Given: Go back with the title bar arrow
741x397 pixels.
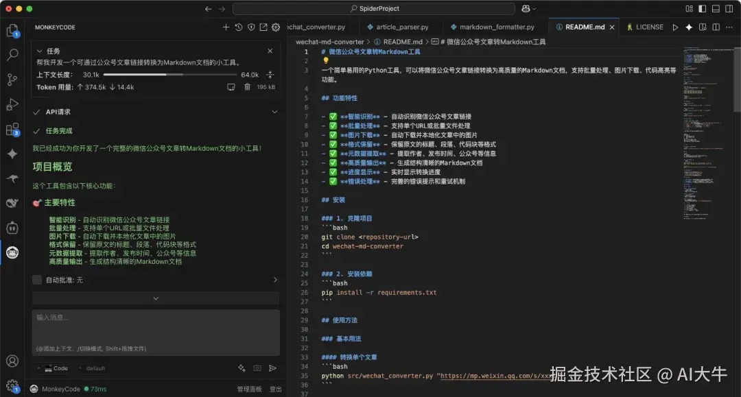Looking at the screenshot, I should (209, 9).
